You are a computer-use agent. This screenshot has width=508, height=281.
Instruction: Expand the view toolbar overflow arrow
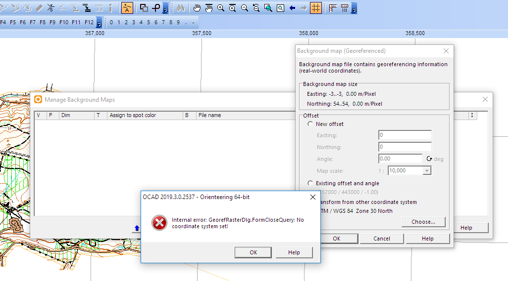(x=354, y=8)
